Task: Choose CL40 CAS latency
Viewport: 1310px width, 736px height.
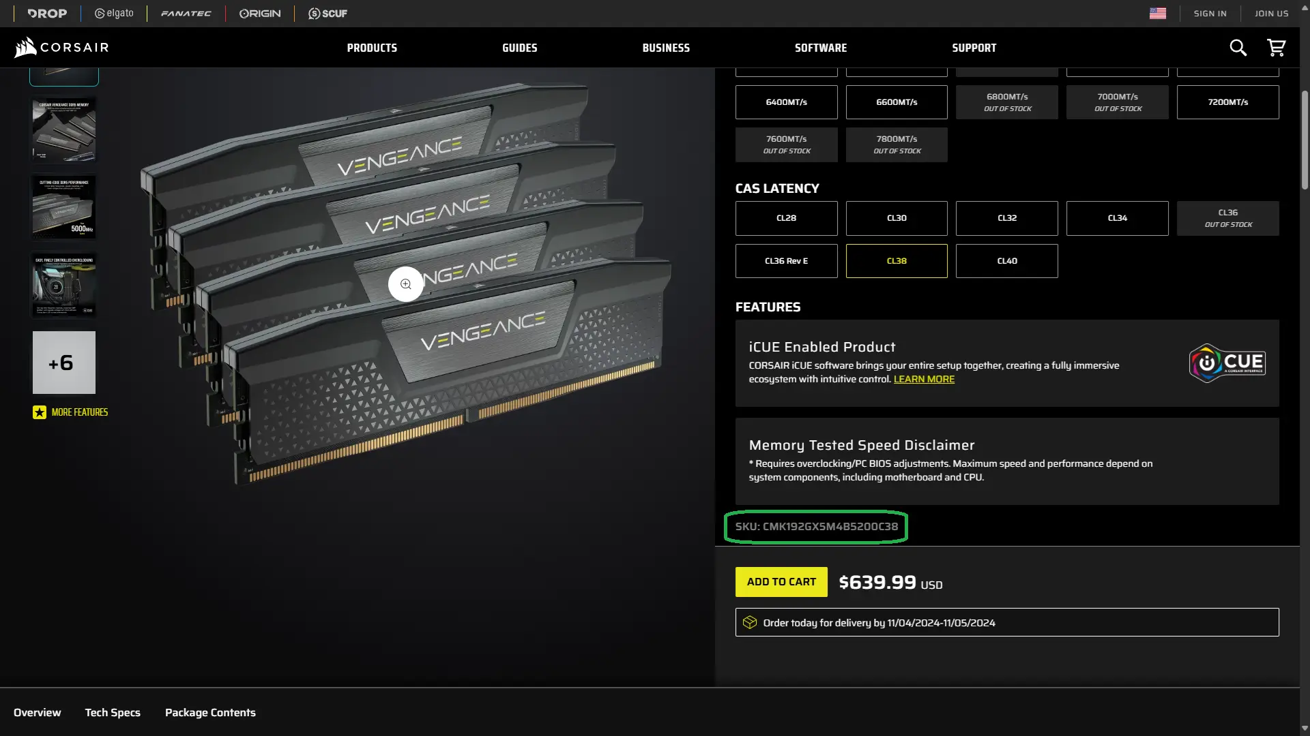Action: tap(1007, 261)
